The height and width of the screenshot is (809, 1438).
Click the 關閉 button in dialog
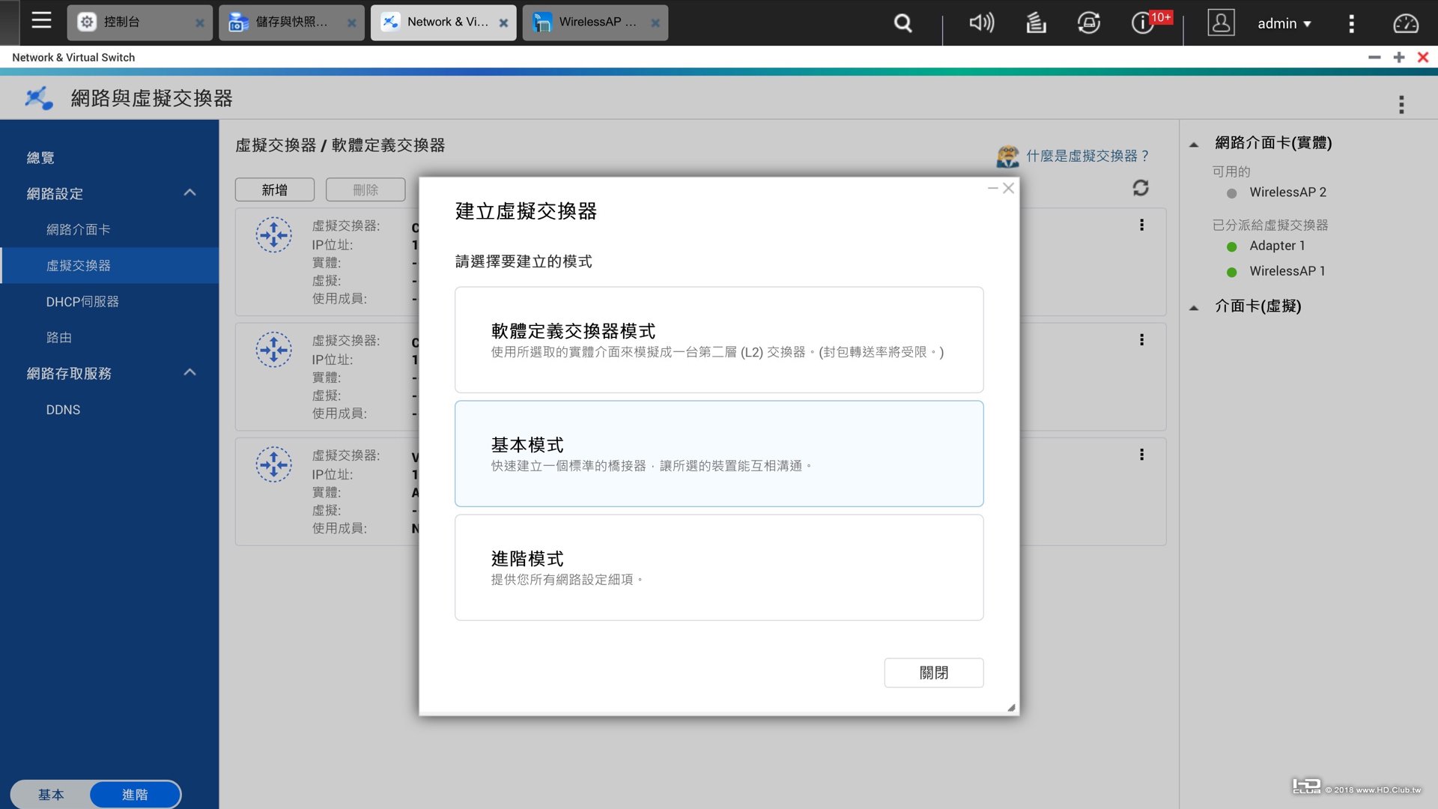point(933,673)
